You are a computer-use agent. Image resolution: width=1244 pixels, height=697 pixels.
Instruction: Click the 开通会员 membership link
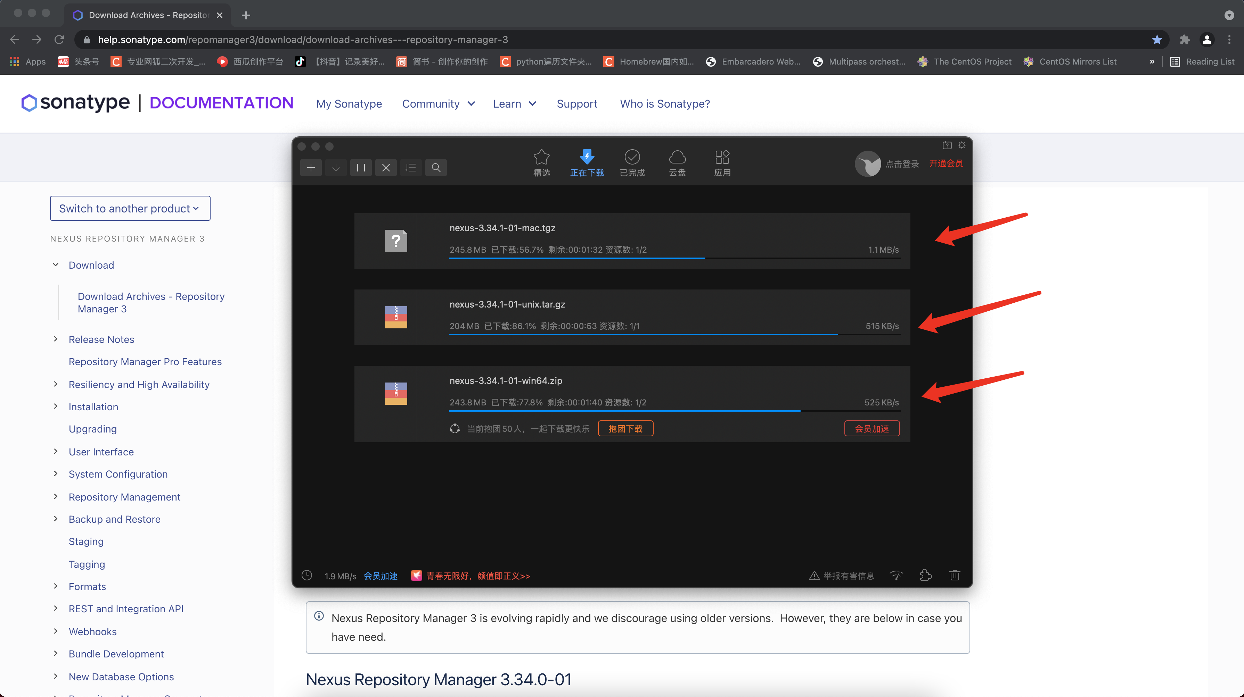946,163
